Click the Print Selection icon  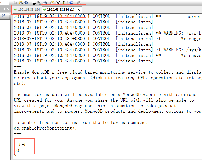[39, 2]
